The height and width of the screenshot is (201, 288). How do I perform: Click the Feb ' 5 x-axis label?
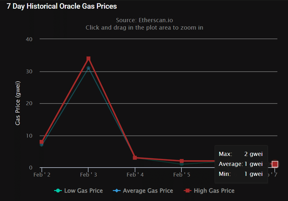[182, 175]
